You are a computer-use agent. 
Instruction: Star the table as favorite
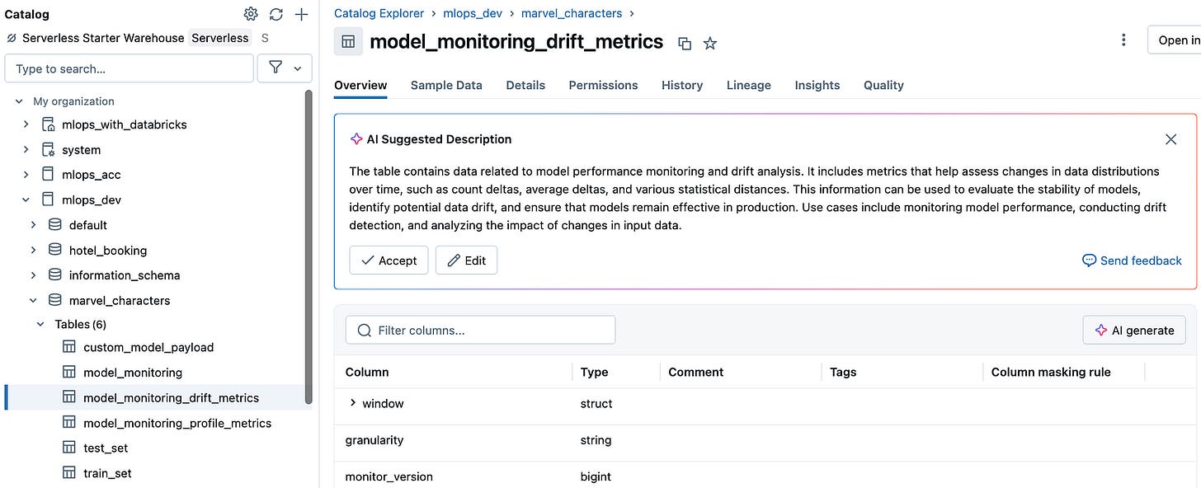click(710, 44)
